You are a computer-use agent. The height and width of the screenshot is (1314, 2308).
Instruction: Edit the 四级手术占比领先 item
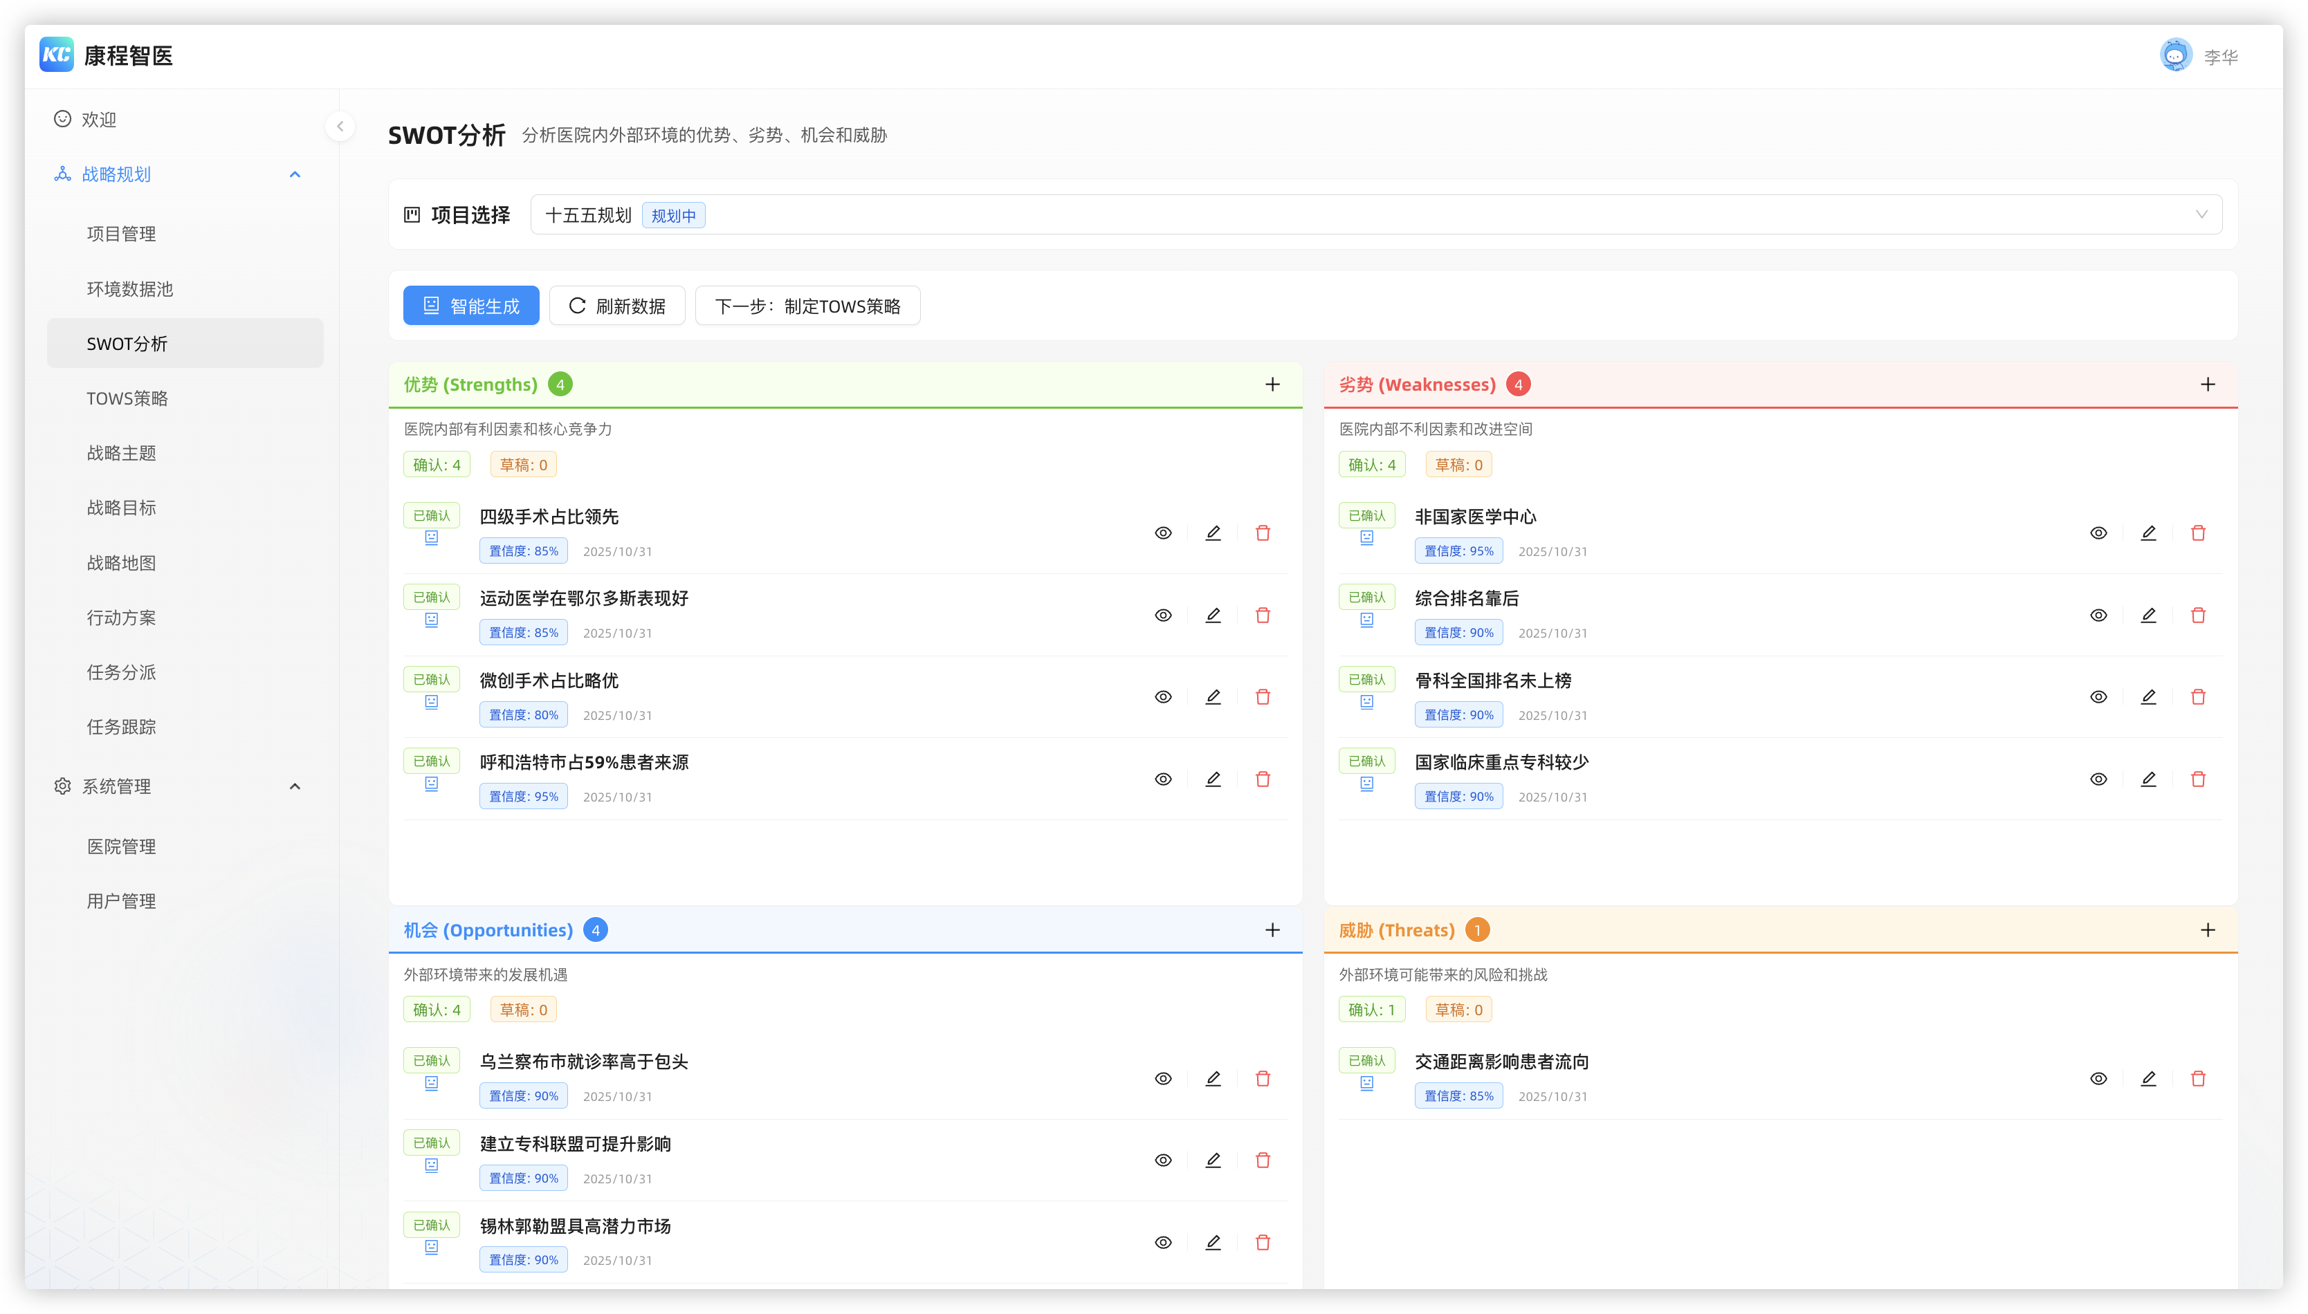coord(1213,533)
